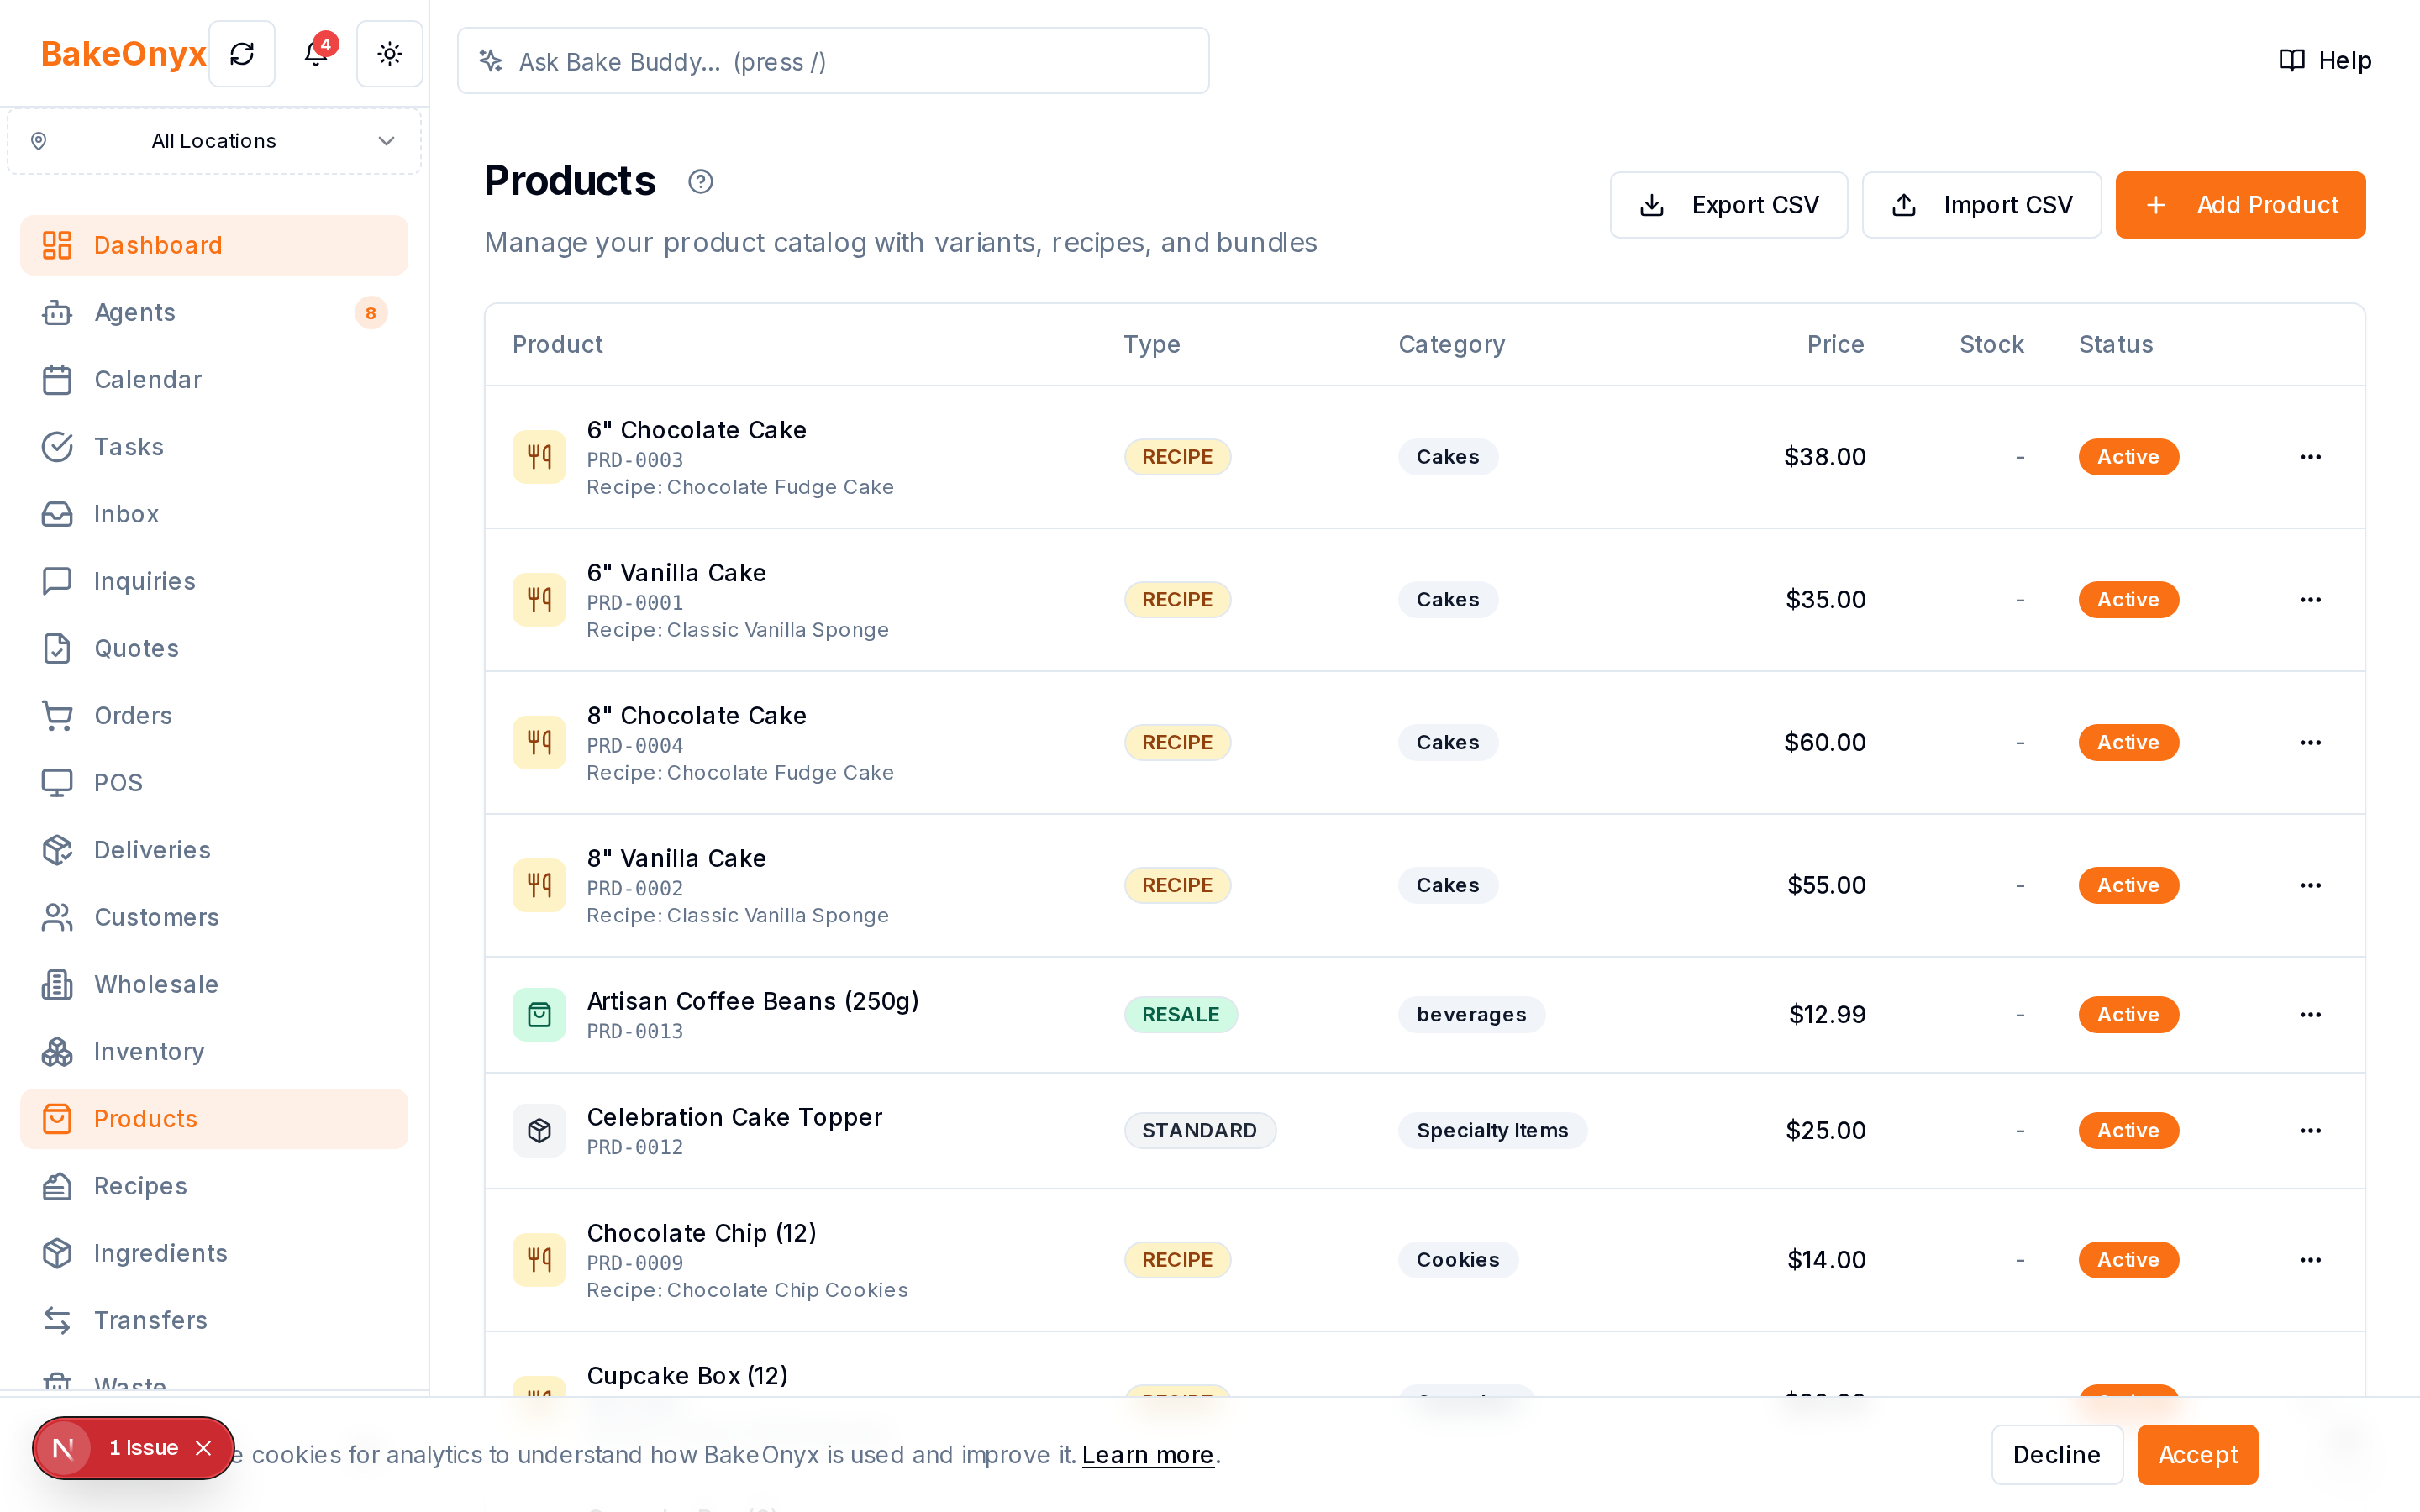Open actions menu for Artisan Coffee Beans
This screenshot has height=1512, width=2420.
pyautogui.click(x=2310, y=1015)
